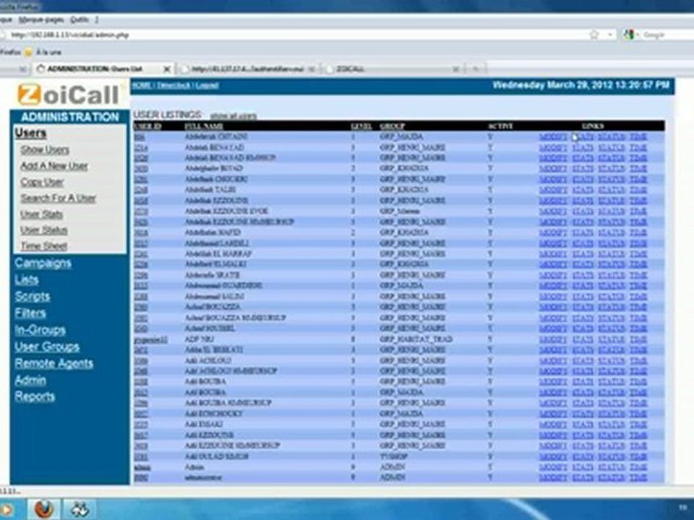Open the Admin section in sidebar

pyautogui.click(x=30, y=381)
